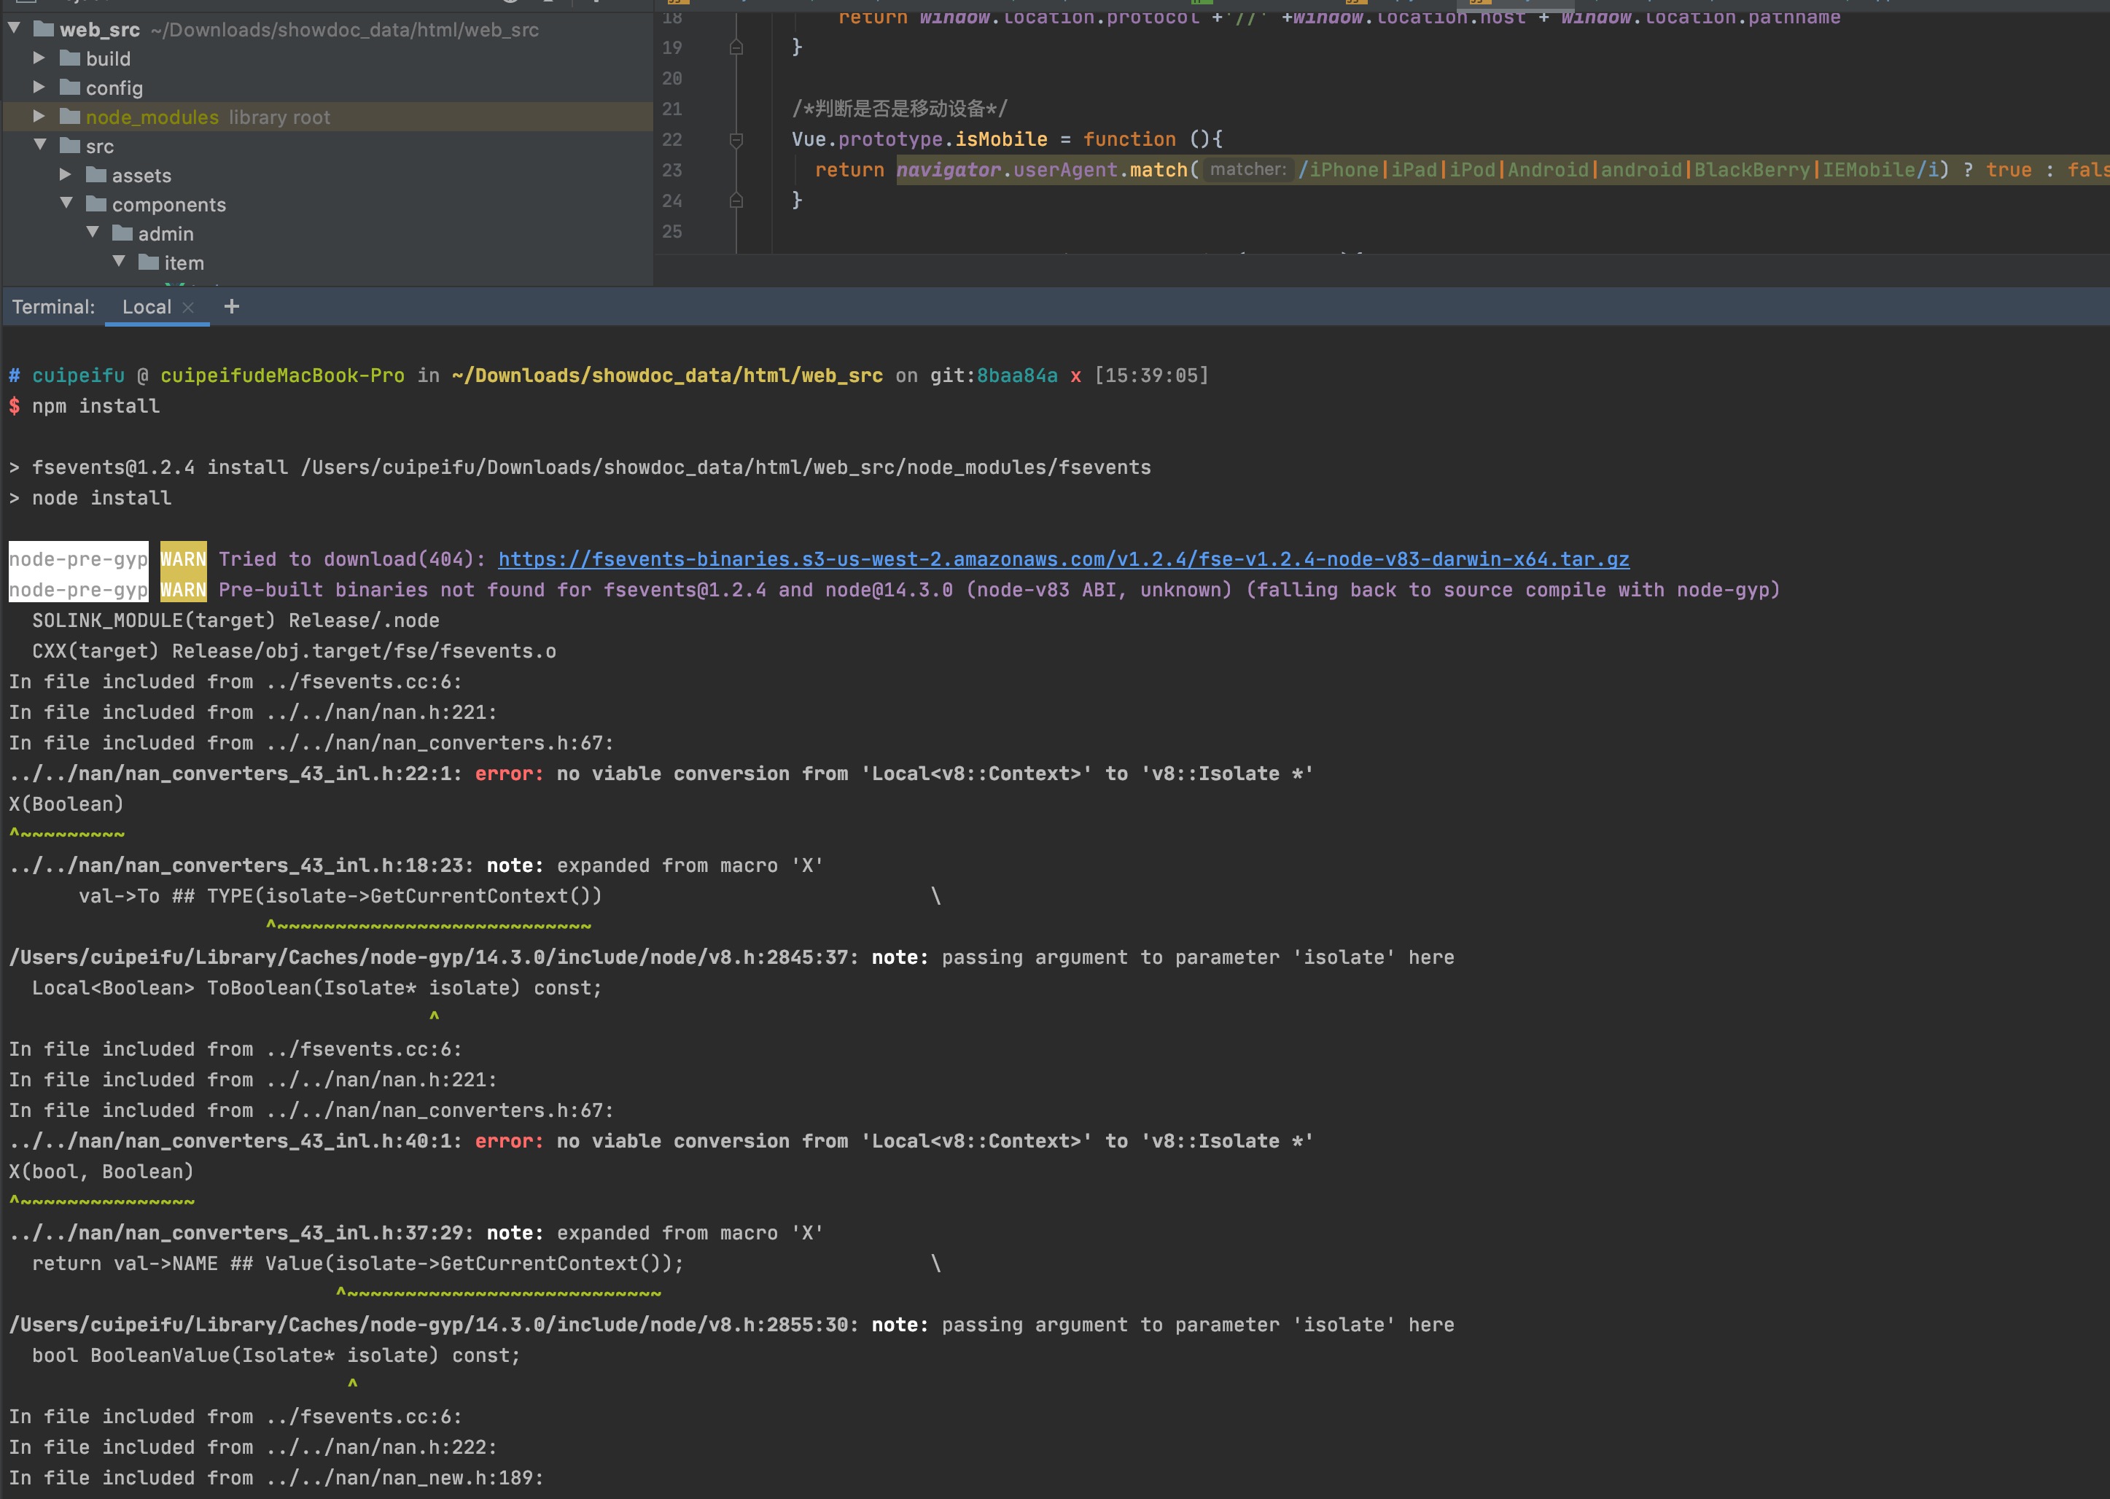
Task: Select the web_src project folder icon
Action: click(x=44, y=28)
